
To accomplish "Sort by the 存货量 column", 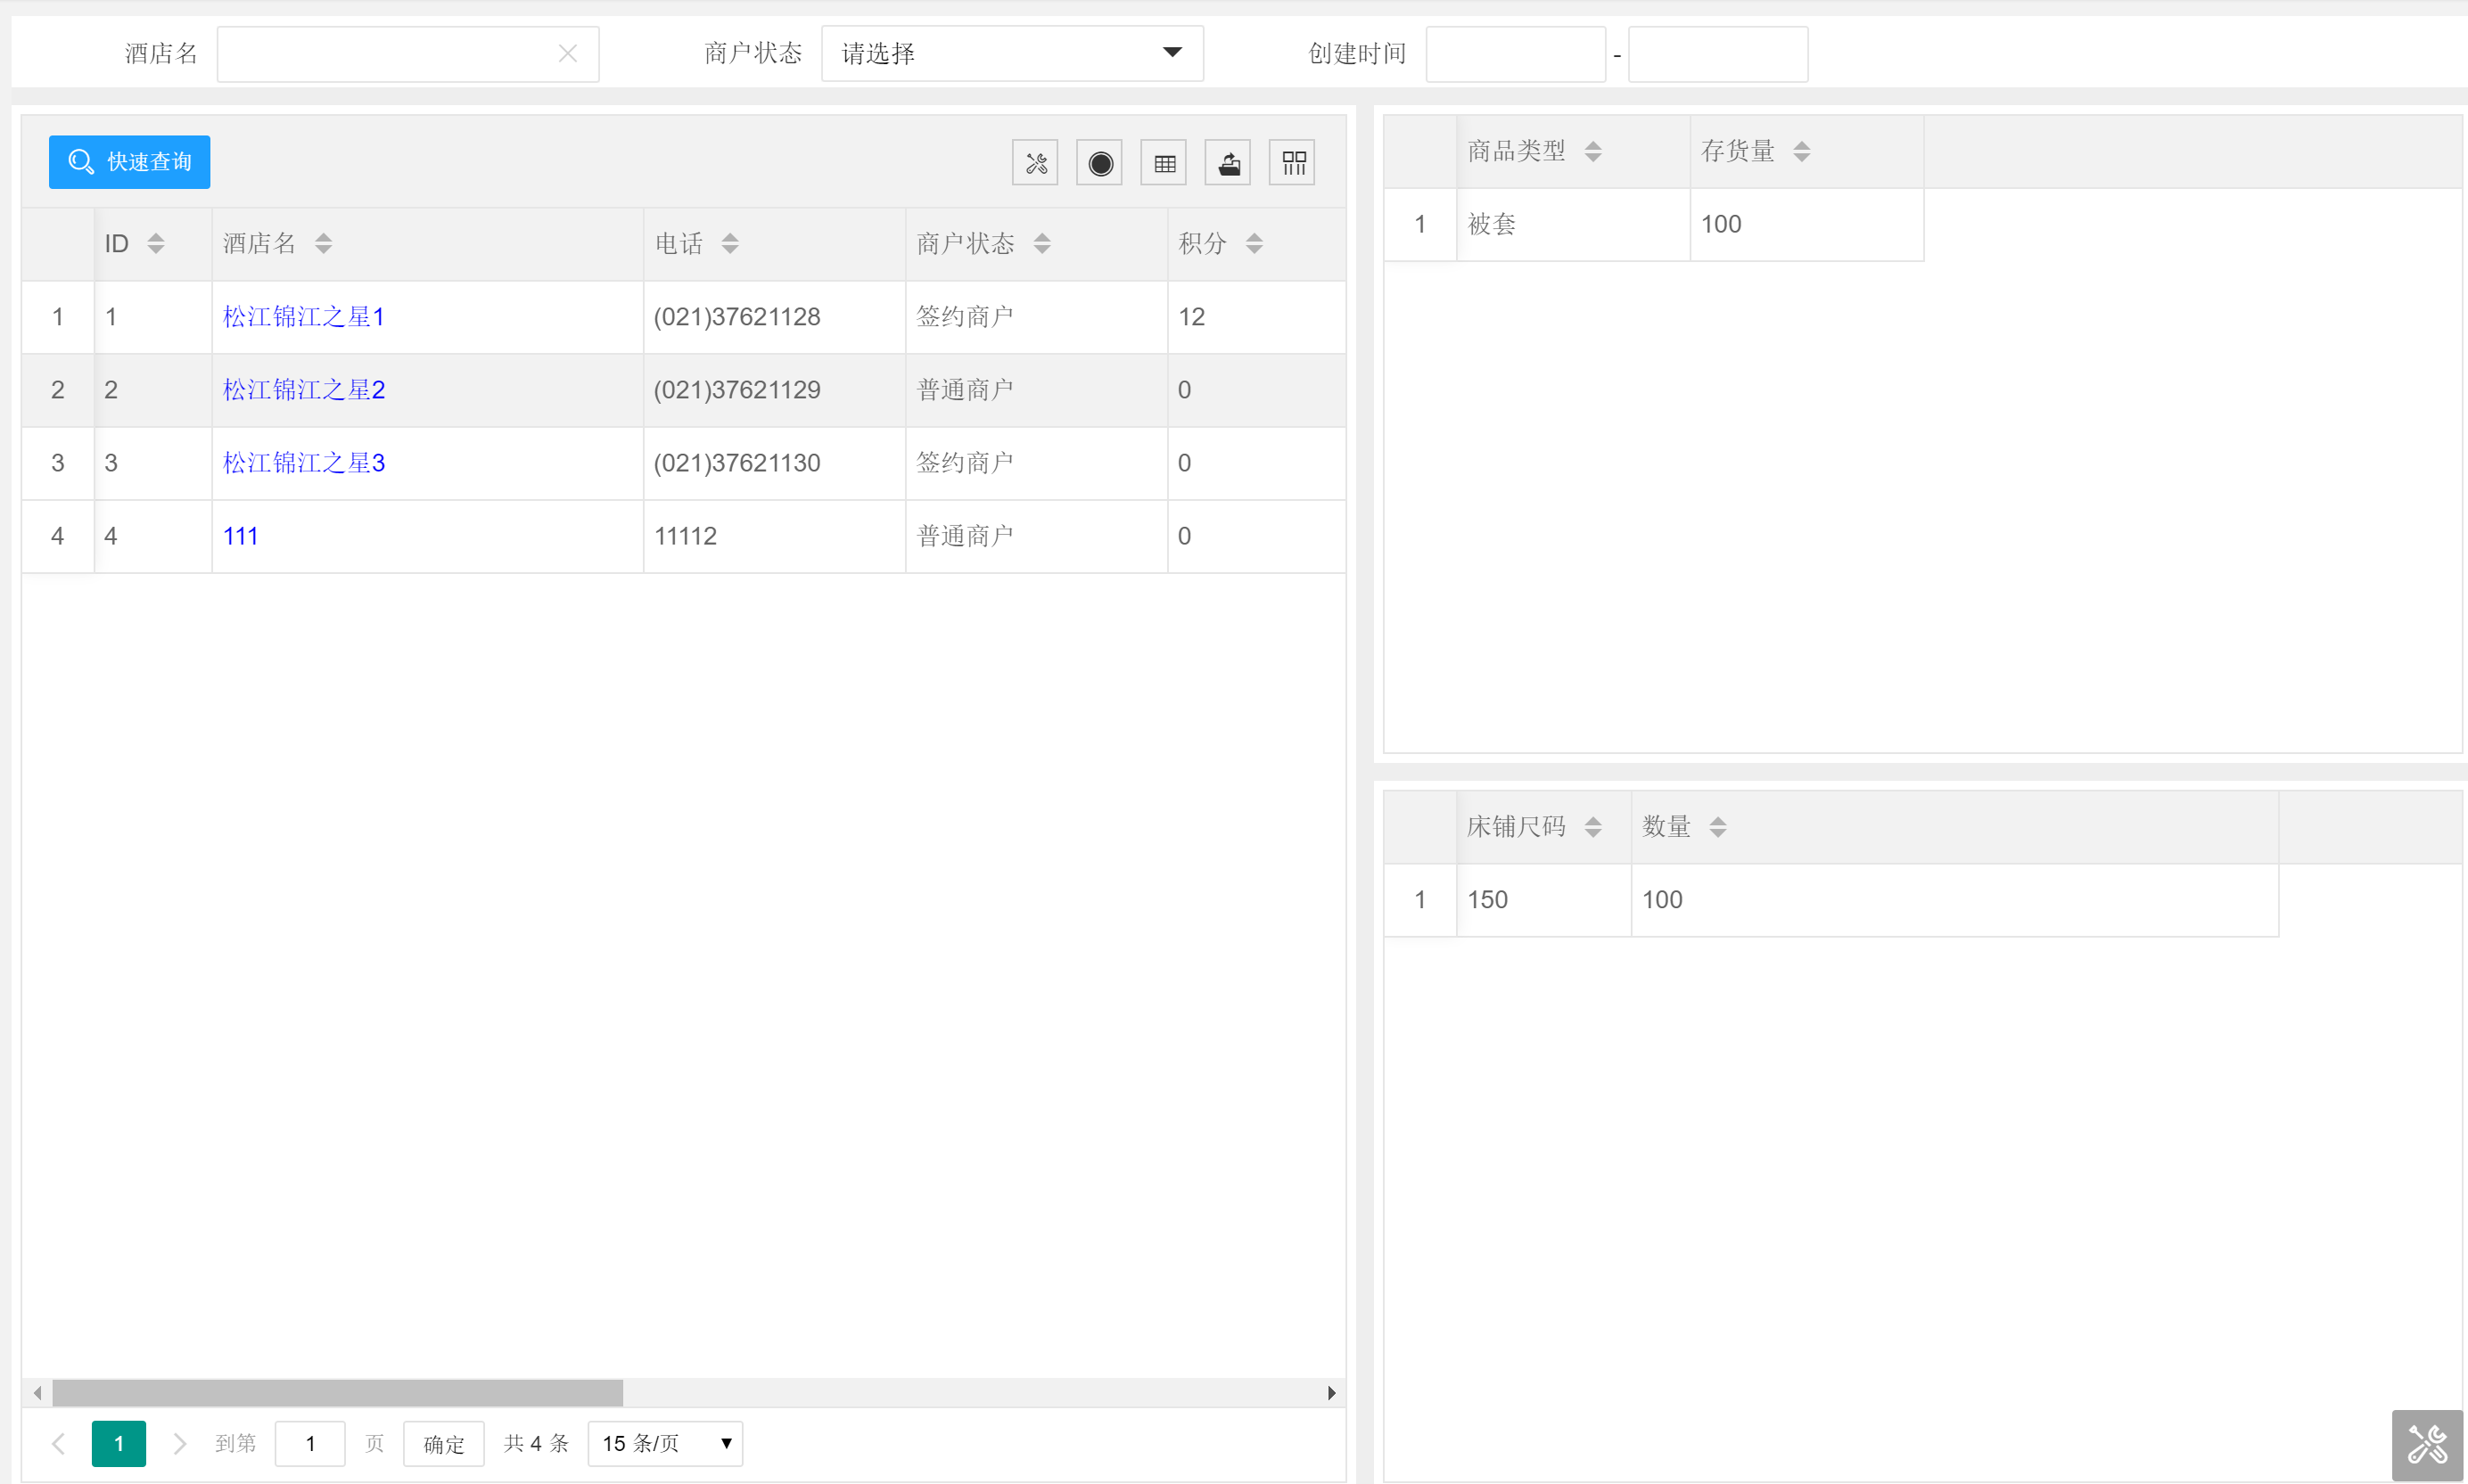I will coord(1801,151).
